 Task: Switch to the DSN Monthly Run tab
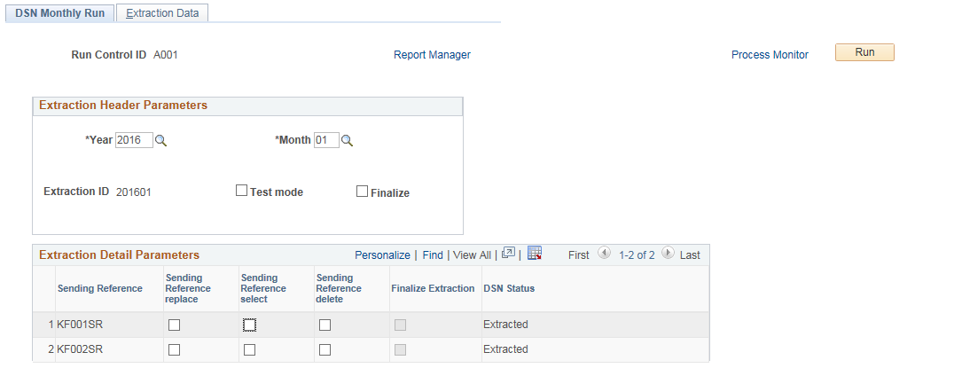[60, 13]
